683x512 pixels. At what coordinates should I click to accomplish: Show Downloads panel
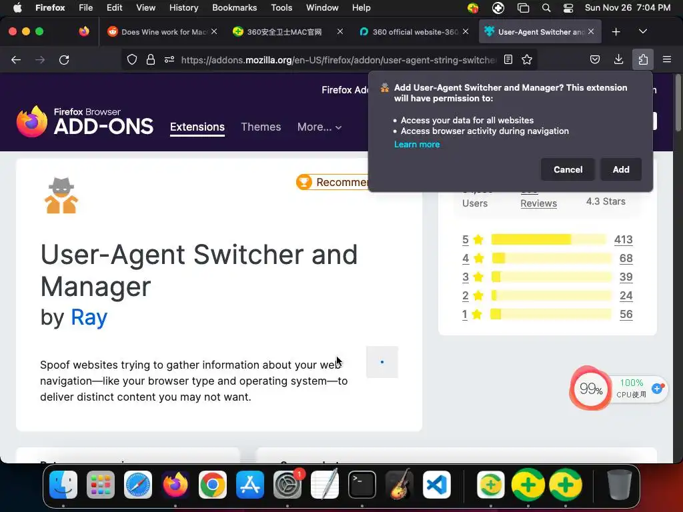point(618,59)
